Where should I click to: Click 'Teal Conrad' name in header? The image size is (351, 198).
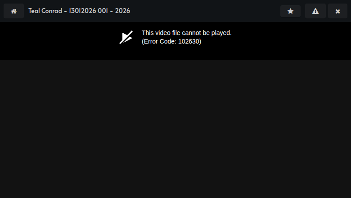click(45, 11)
